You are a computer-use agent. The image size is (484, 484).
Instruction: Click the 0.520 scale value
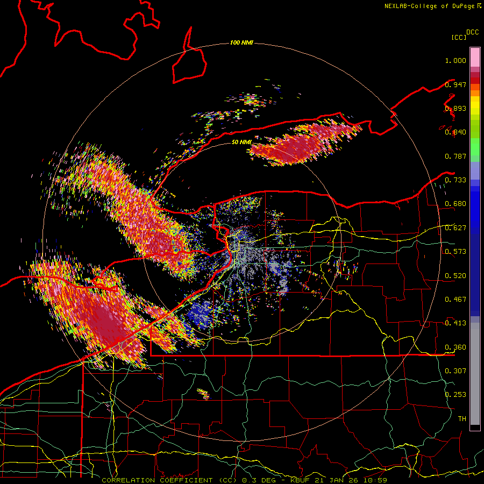[x=455, y=276]
